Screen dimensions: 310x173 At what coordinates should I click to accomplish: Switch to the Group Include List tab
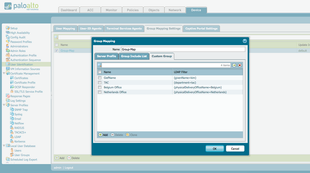pos(134,56)
